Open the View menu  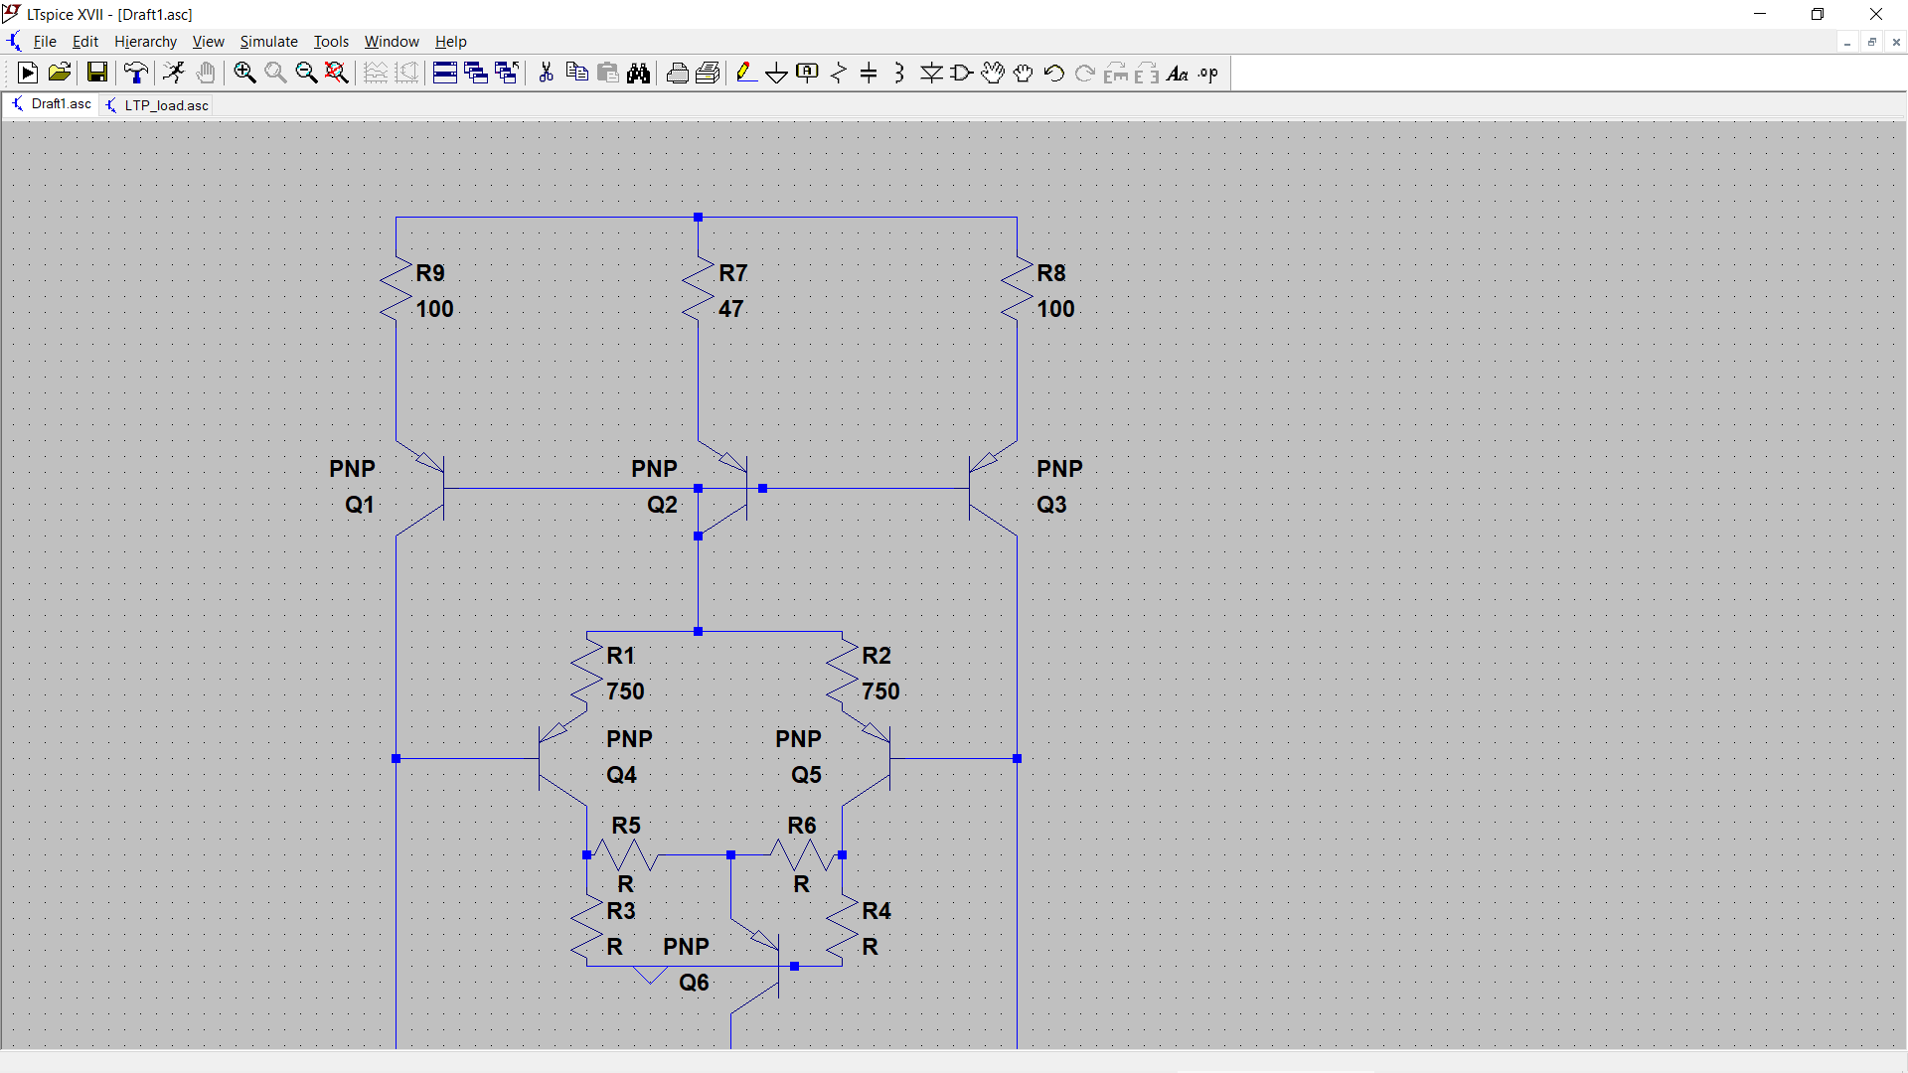[208, 42]
